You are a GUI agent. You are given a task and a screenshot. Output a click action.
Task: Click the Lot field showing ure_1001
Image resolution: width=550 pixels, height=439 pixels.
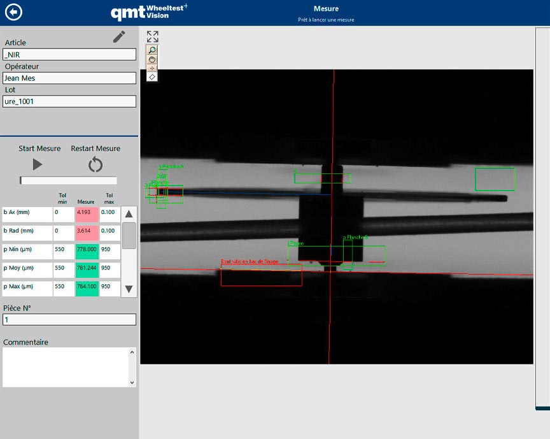(x=69, y=101)
